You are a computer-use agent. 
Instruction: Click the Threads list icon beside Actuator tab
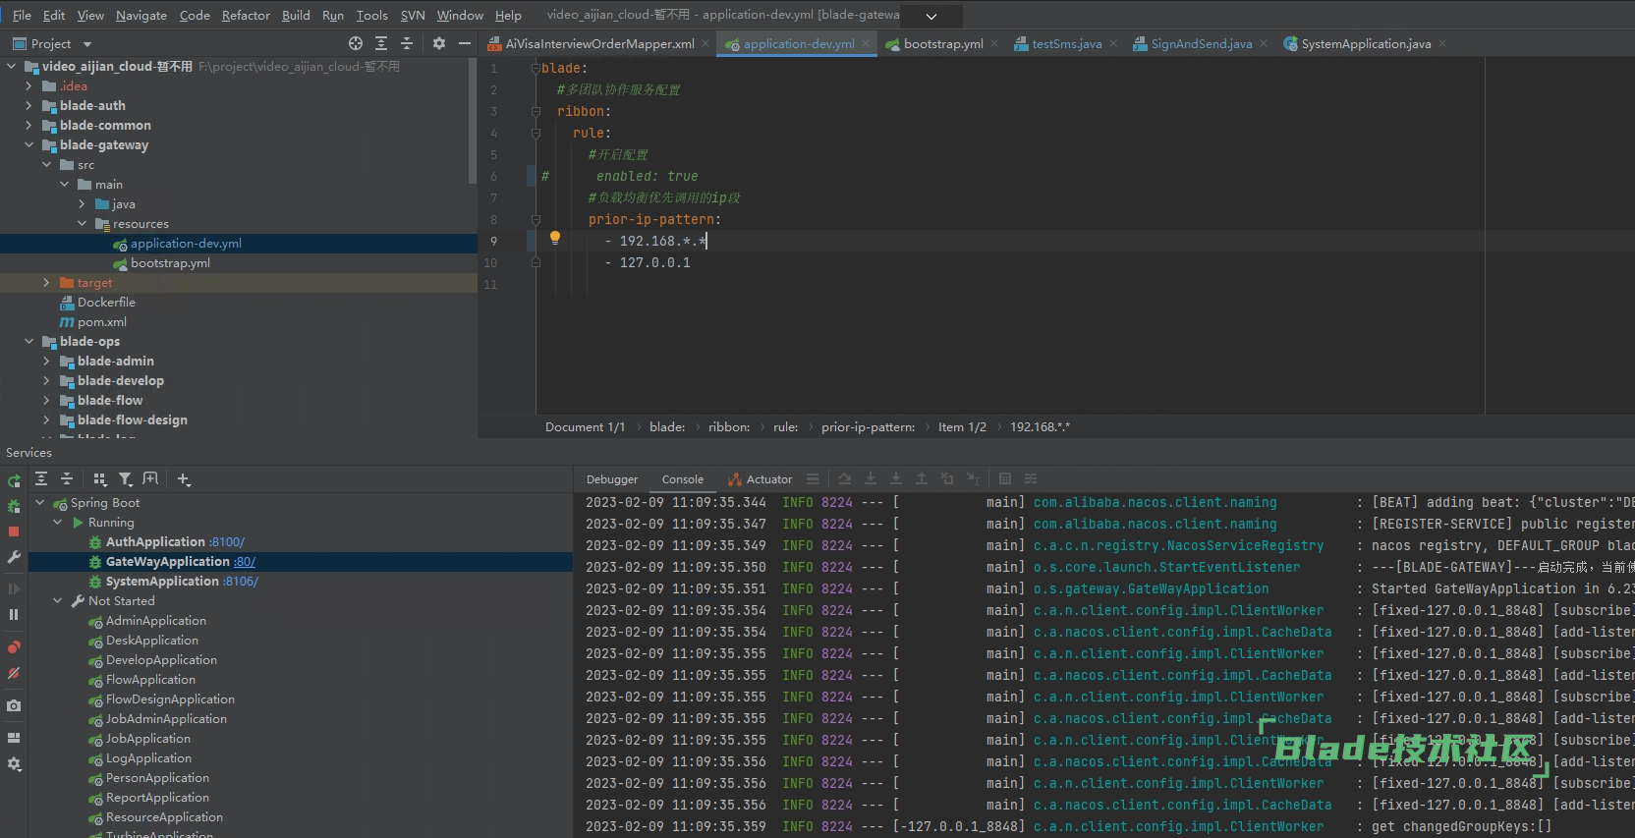813,478
